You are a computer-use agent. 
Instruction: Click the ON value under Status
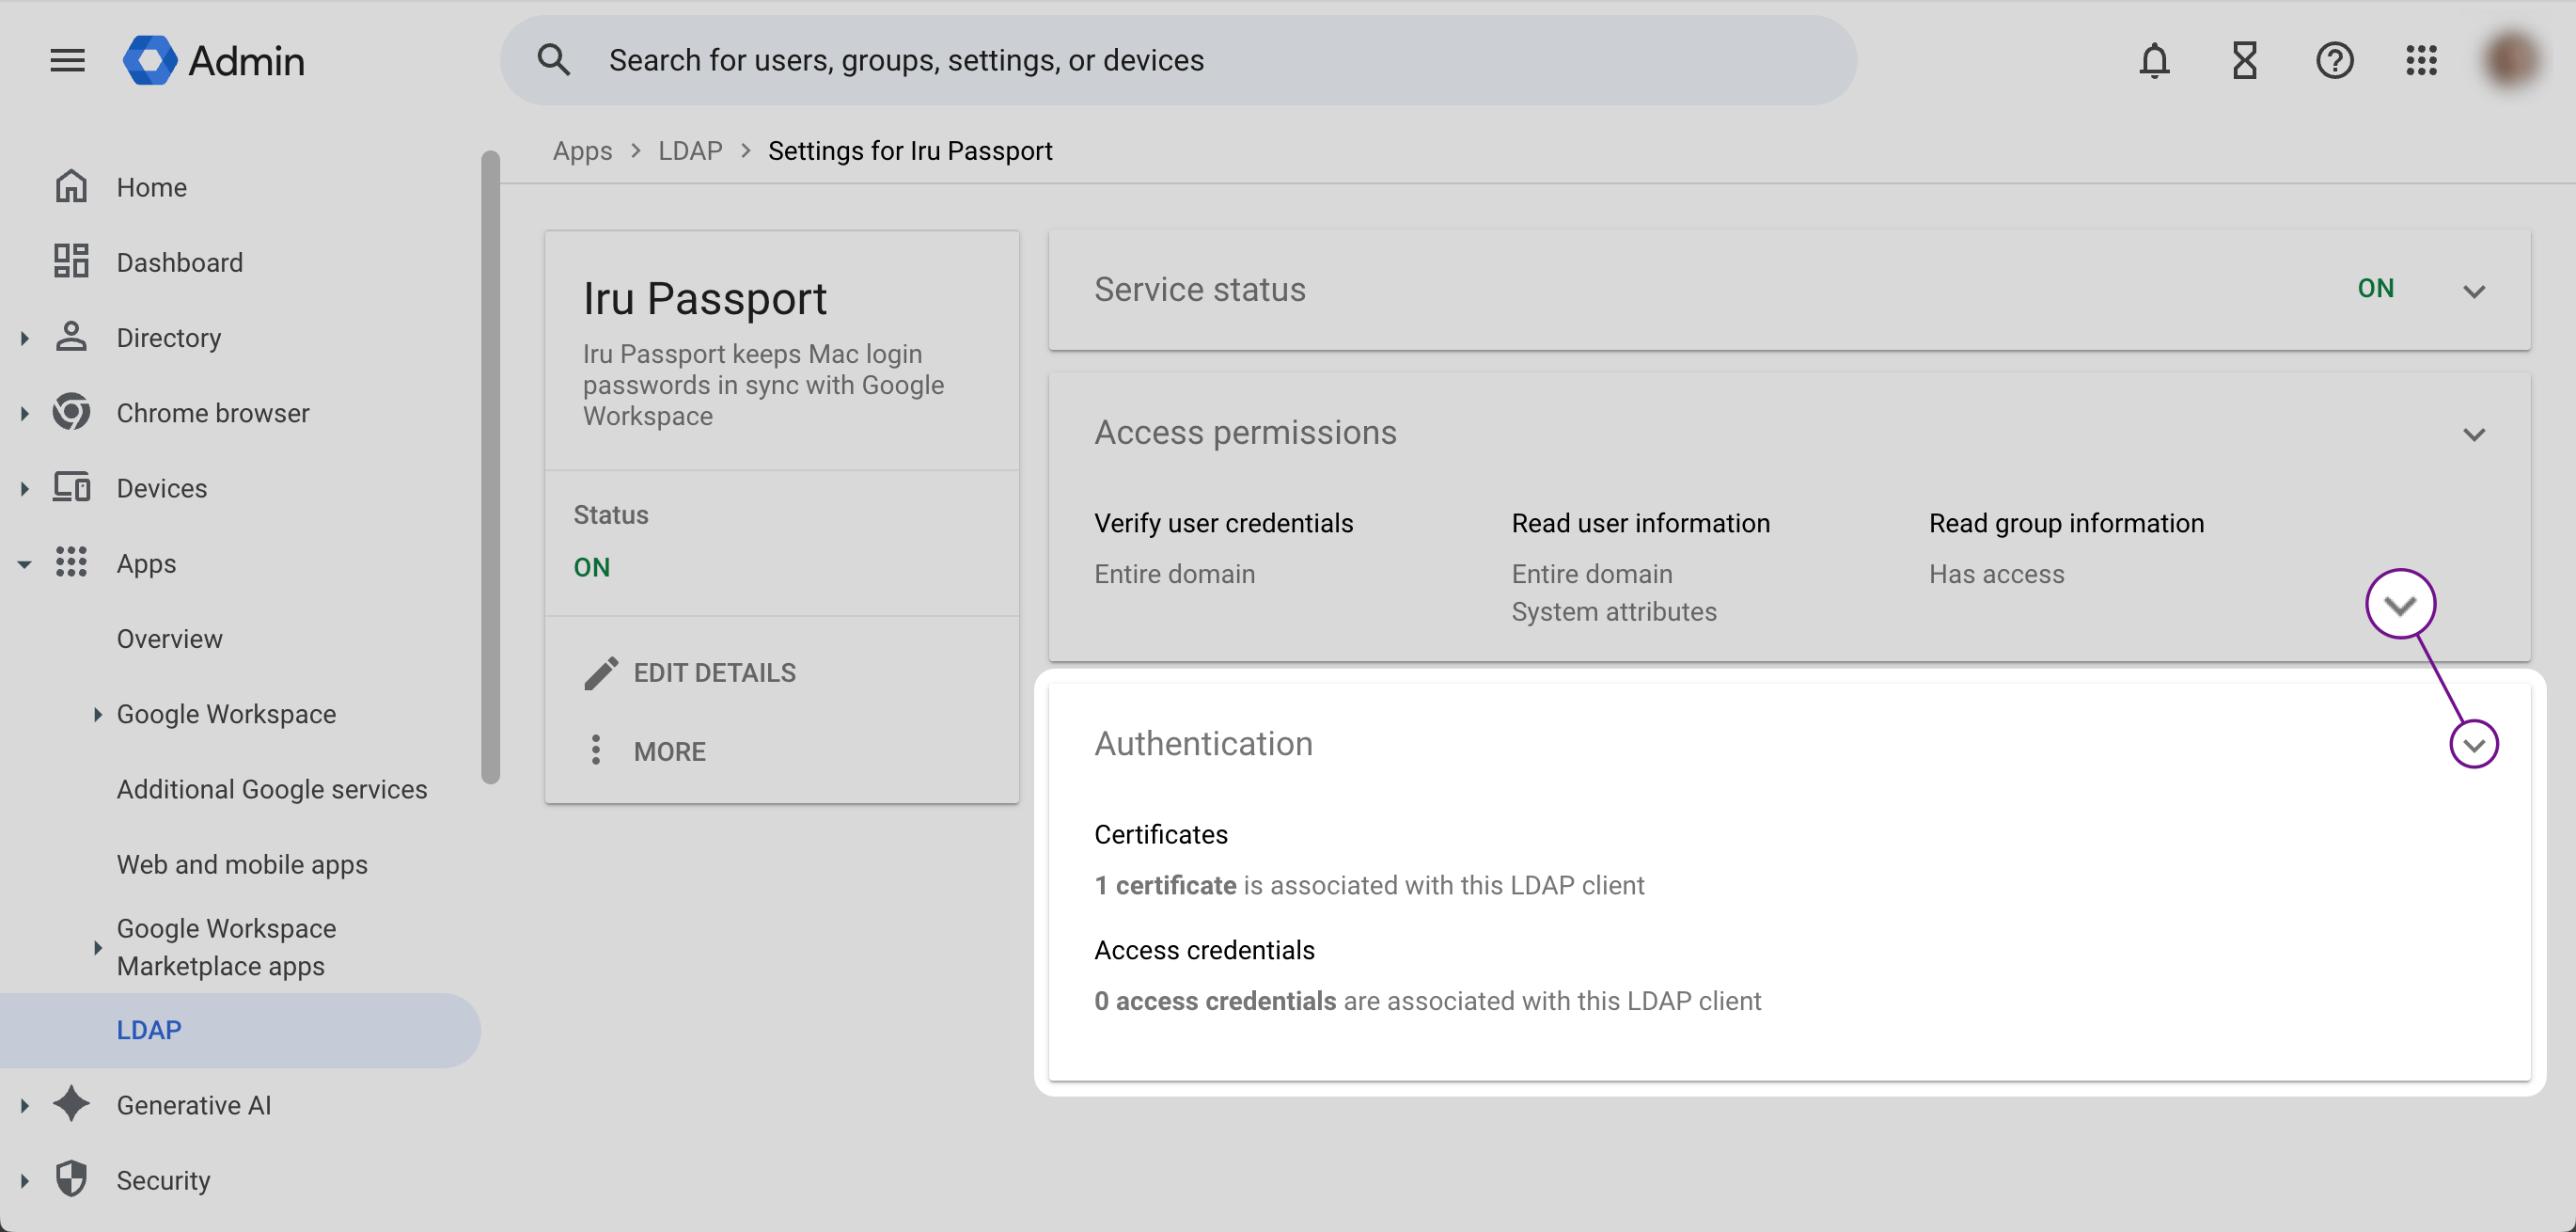click(591, 567)
